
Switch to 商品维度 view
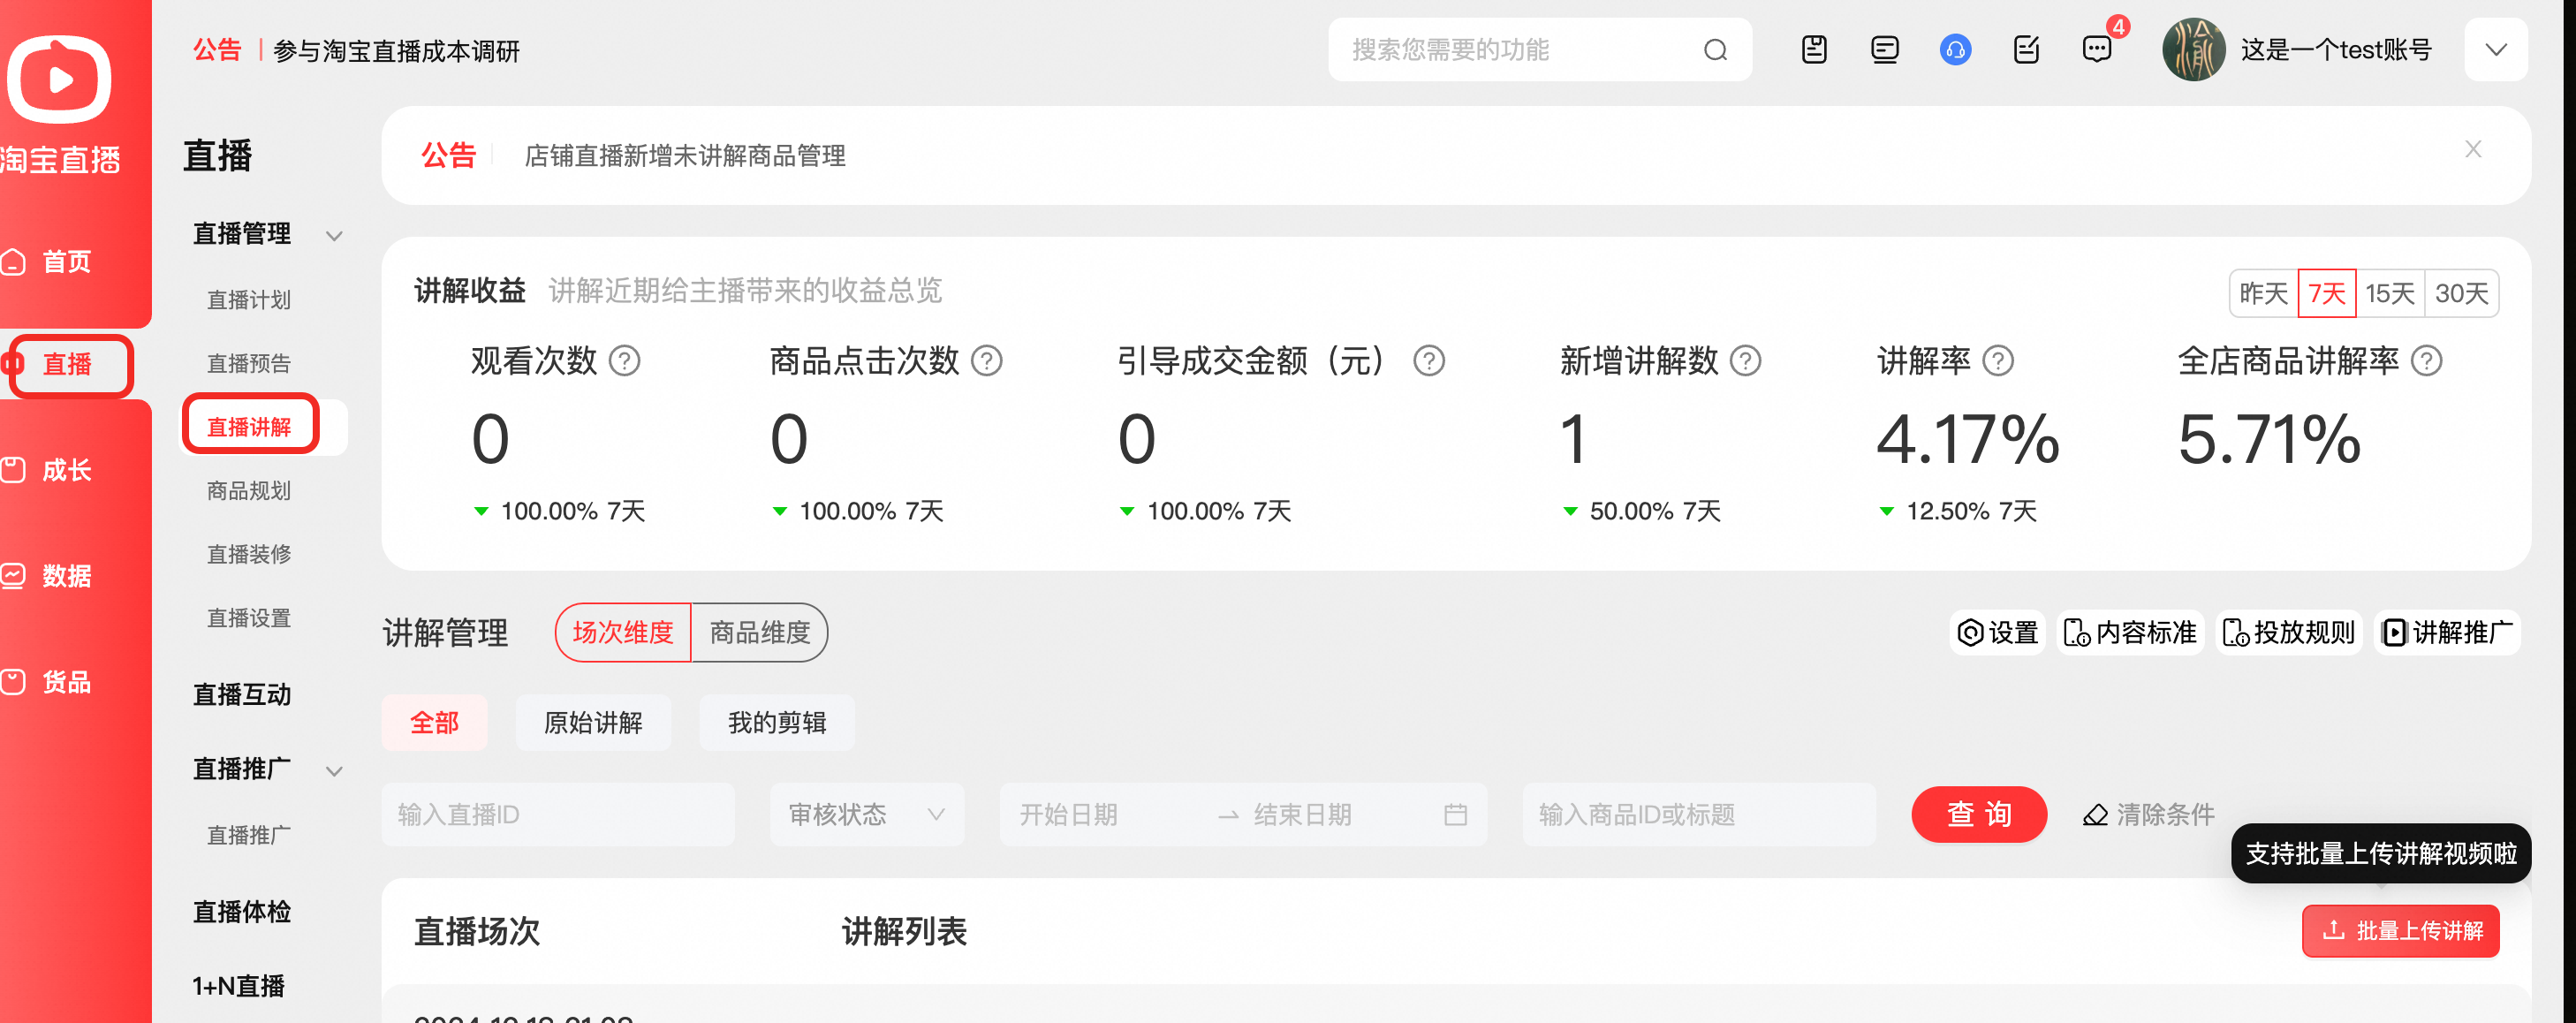tap(759, 632)
